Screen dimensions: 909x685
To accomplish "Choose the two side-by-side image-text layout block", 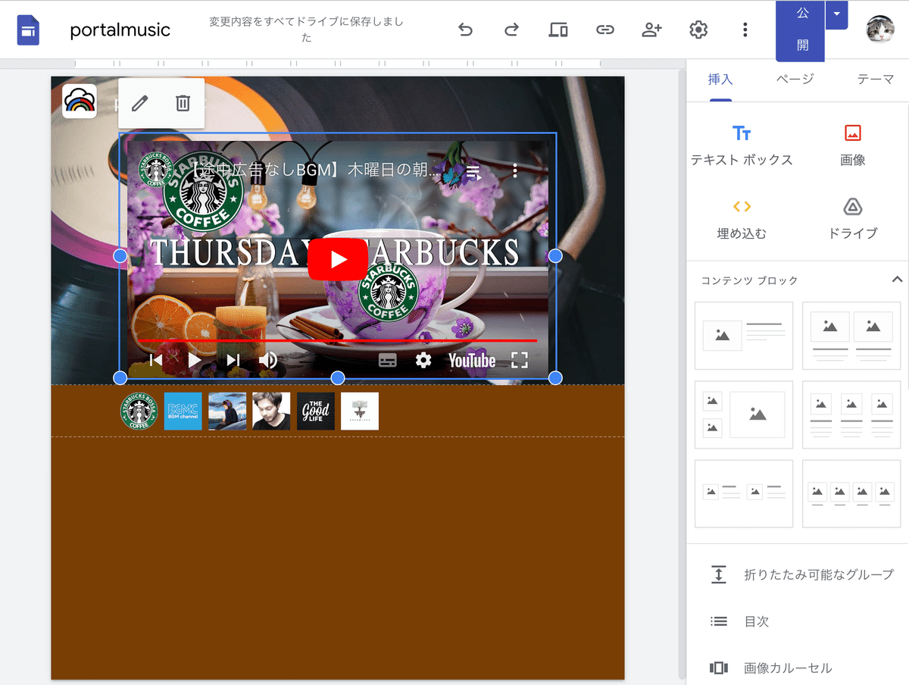I will click(x=744, y=493).
